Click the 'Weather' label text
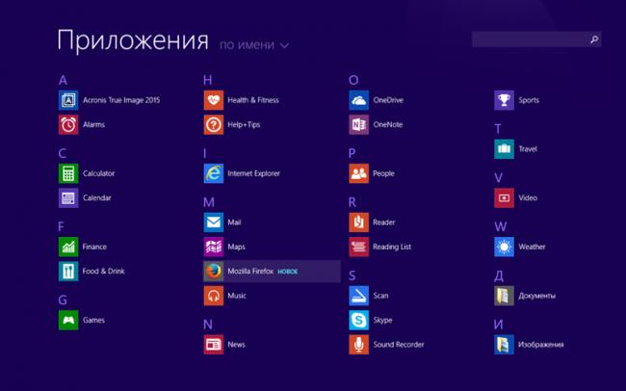The height and width of the screenshot is (391, 626). click(532, 247)
